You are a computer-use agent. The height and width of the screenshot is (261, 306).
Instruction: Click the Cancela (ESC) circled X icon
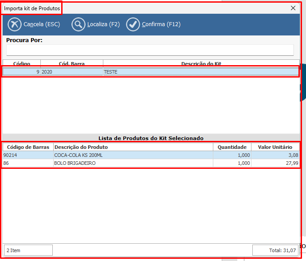coord(14,24)
